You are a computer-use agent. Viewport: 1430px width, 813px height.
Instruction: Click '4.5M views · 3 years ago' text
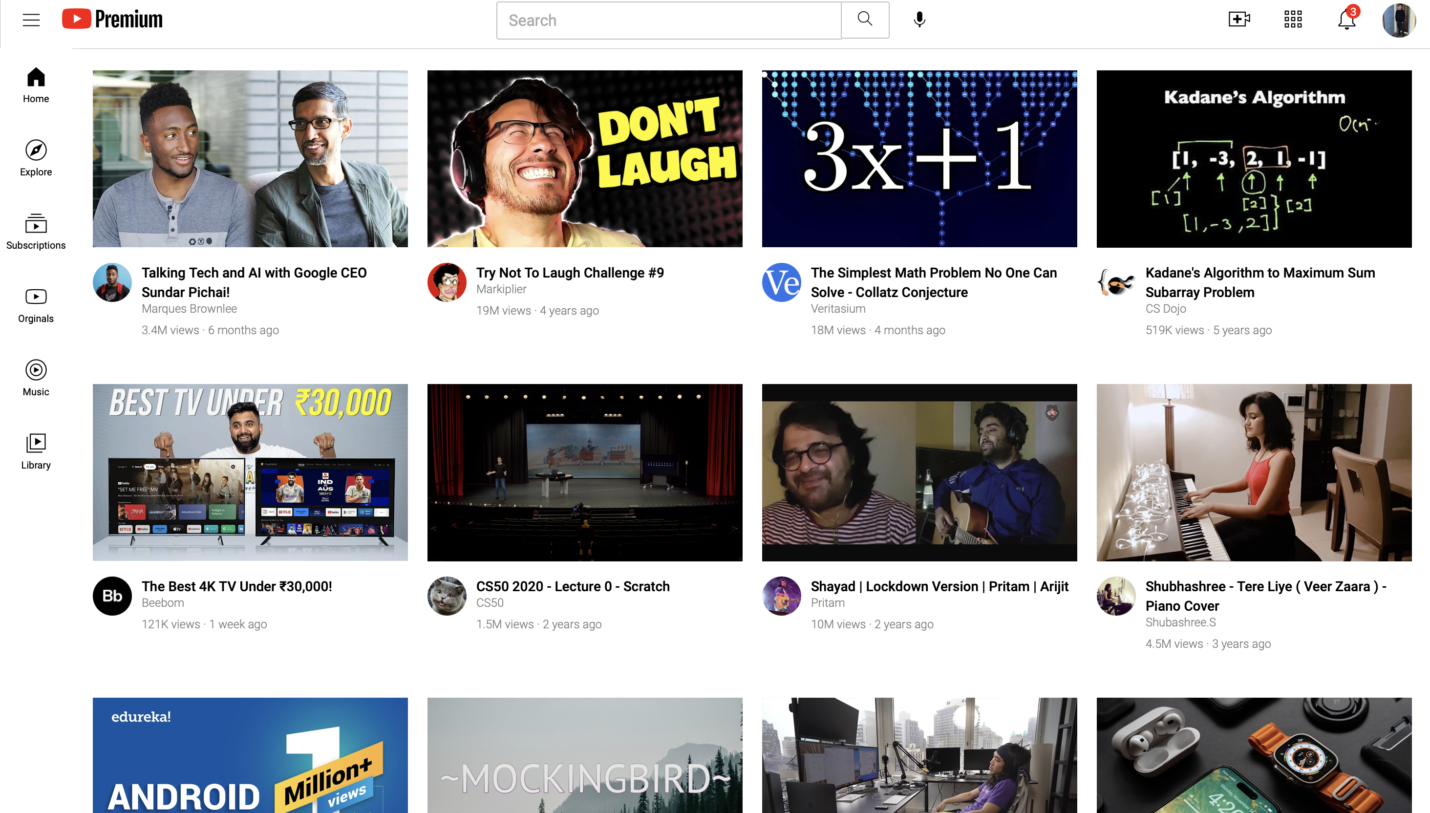(1208, 644)
